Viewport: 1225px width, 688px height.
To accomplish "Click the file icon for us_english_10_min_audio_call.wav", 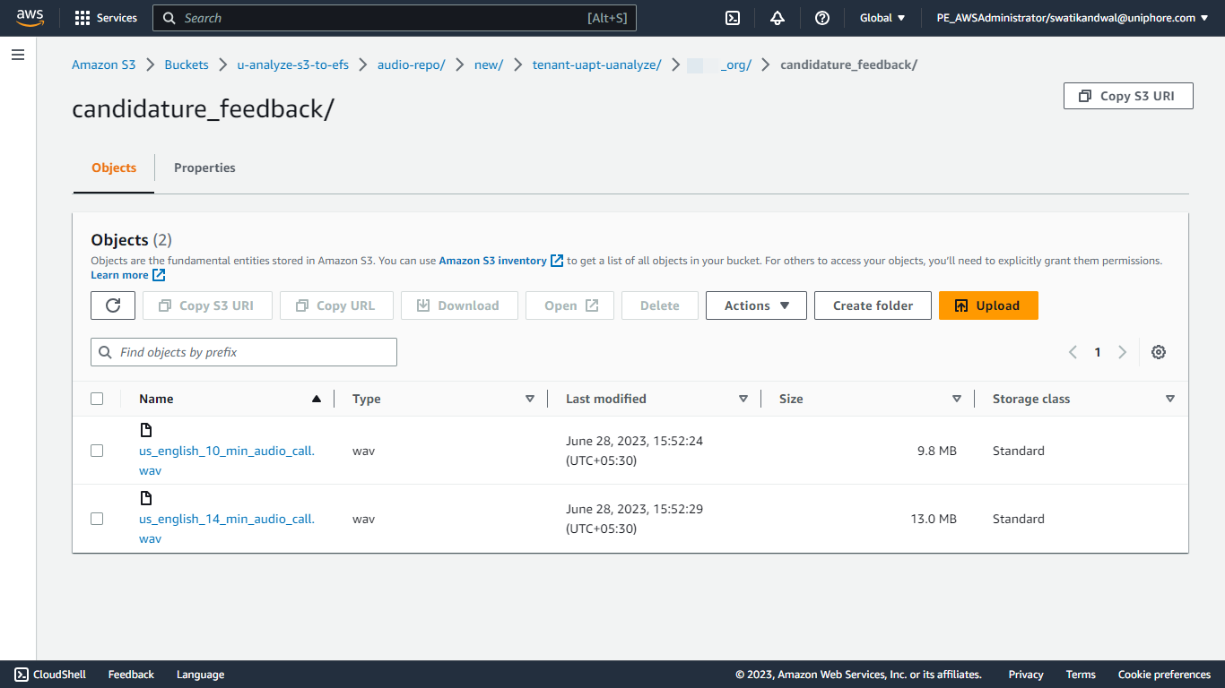I will (146, 430).
